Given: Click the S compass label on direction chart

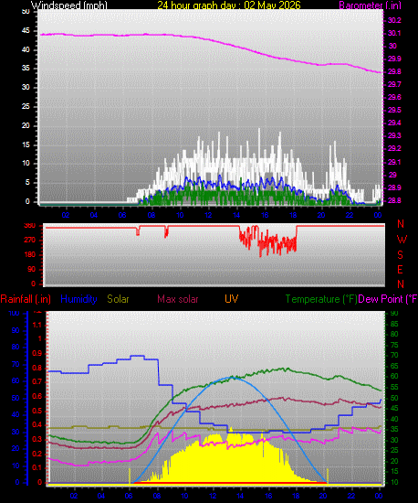Looking at the screenshot, I should [x=400, y=255].
